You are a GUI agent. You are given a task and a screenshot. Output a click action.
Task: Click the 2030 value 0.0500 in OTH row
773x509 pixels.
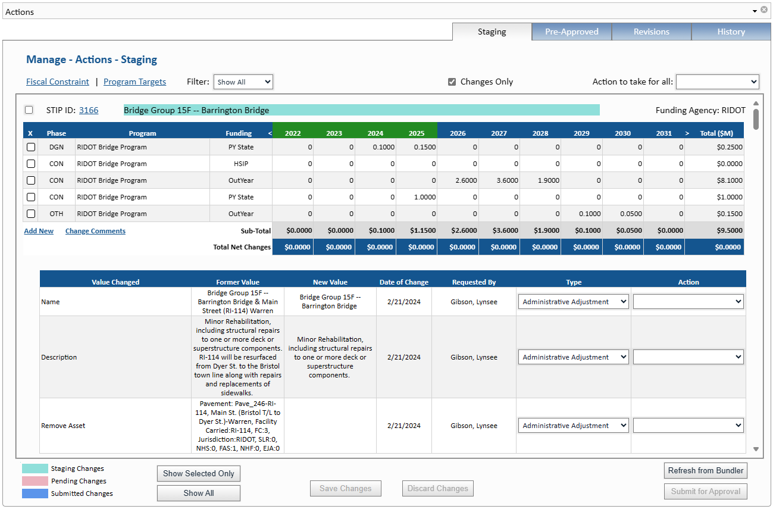pyautogui.click(x=622, y=214)
